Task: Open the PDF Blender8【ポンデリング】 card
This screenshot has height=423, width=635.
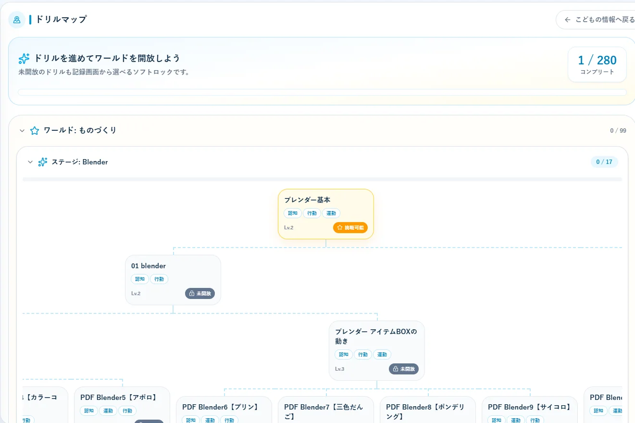Action: click(x=428, y=410)
